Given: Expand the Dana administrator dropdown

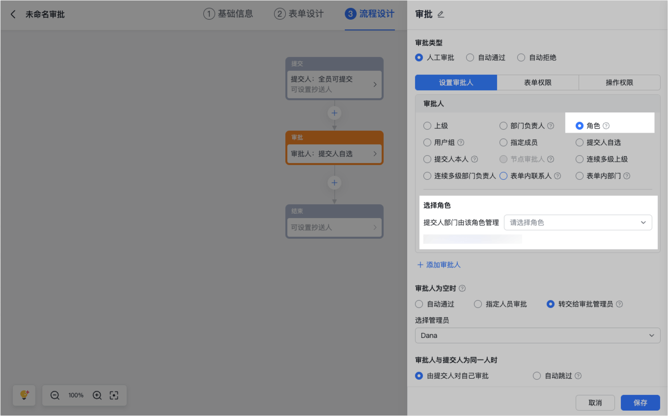Looking at the screenshot, I should pyautogui.click(x=537, y=335).
